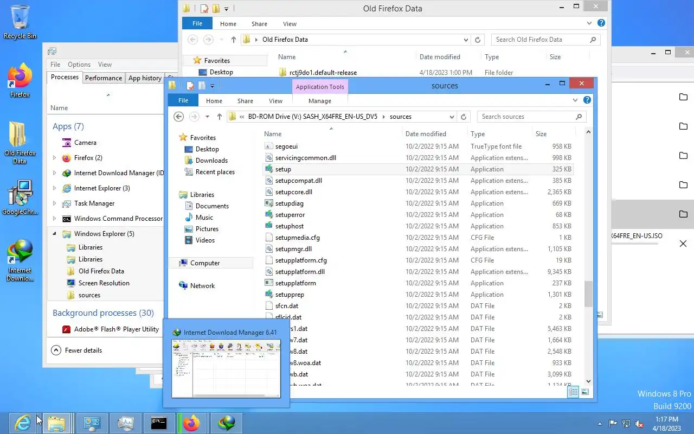Sort by Date modified column in sources
Viewport: 694px width, 434px height.
pos(426,134)
